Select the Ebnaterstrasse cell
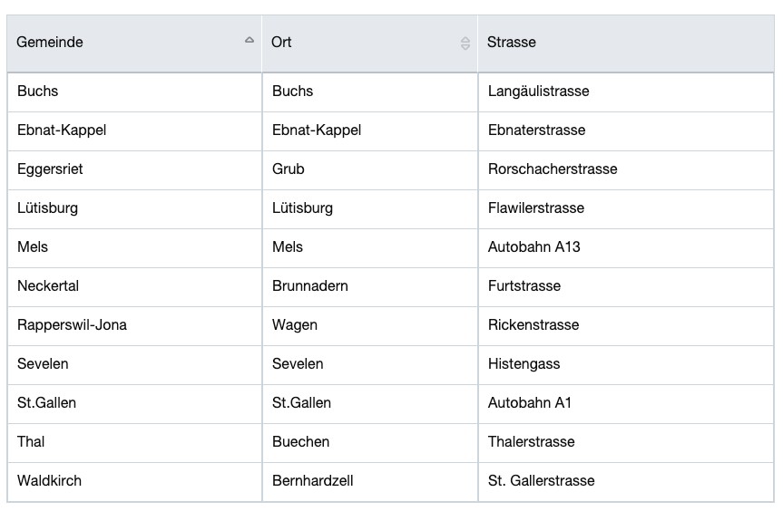783x521 pixels. (626, 131)
